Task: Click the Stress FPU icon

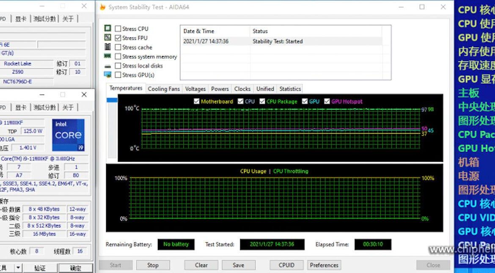Action: pos(107,38)
